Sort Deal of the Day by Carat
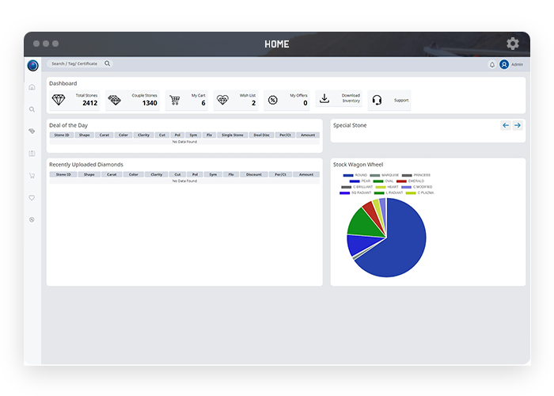 pyautogui.click(x=104, y=135)
